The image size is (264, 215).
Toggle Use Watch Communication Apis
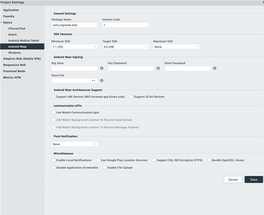[53, 113]
